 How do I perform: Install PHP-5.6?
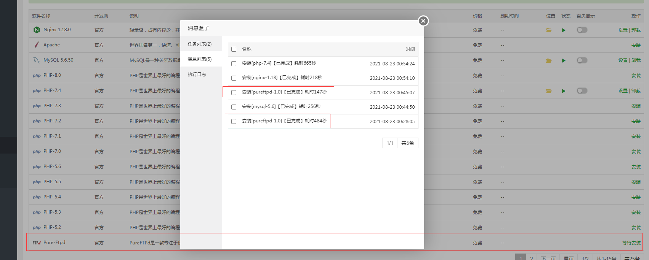[x=636, y=167]
